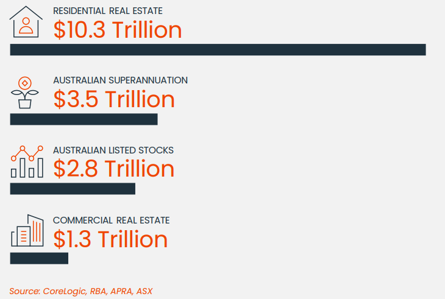Click the $10.3 Trillion value
The height and width of the screenshot is (299, 445).
(x=117, y=30)
